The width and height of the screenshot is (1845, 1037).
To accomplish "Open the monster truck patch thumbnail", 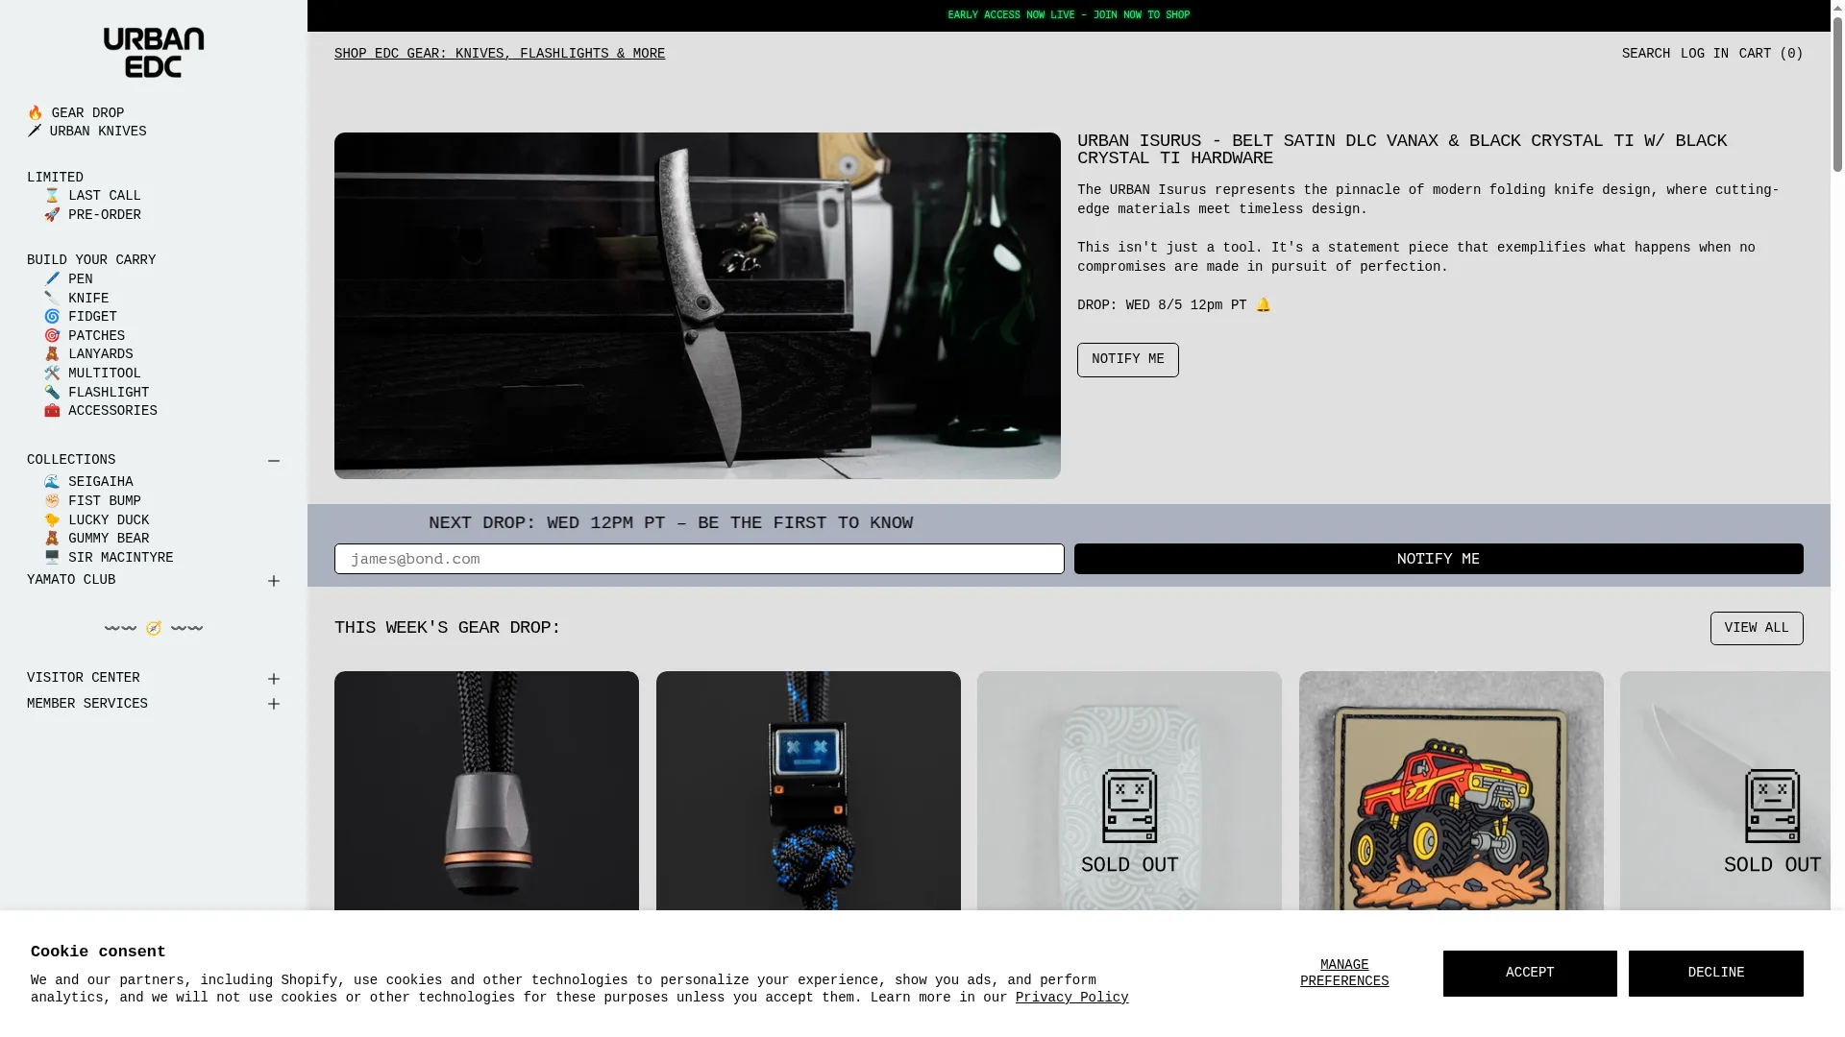I will [1450, 791].
